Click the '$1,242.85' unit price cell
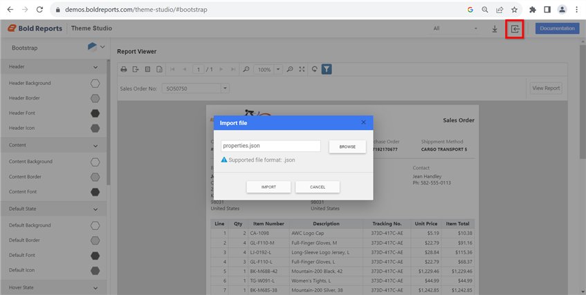Image resolution: width=586 pixels, height=295 pixels. pos(425,290)
